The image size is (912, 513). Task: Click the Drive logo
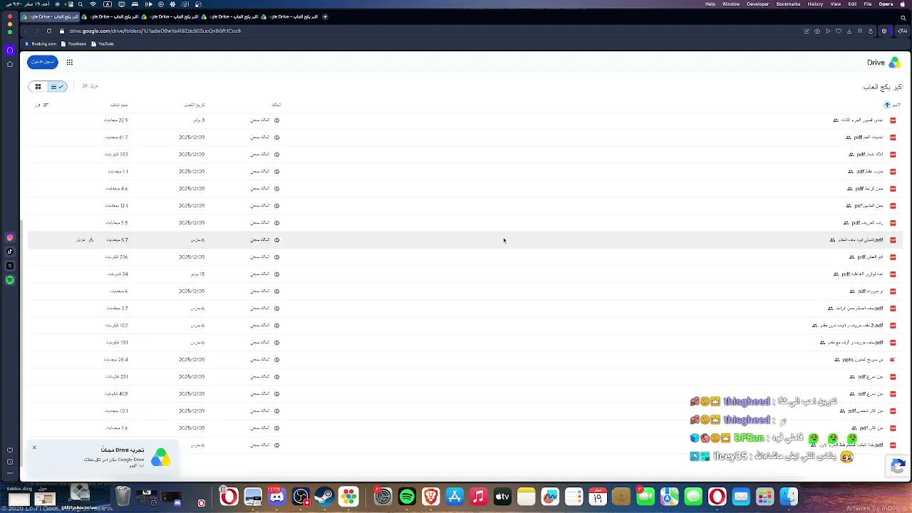point(883,62)
